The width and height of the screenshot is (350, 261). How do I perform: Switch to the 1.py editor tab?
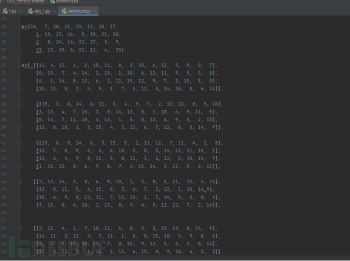coord(12,11)
